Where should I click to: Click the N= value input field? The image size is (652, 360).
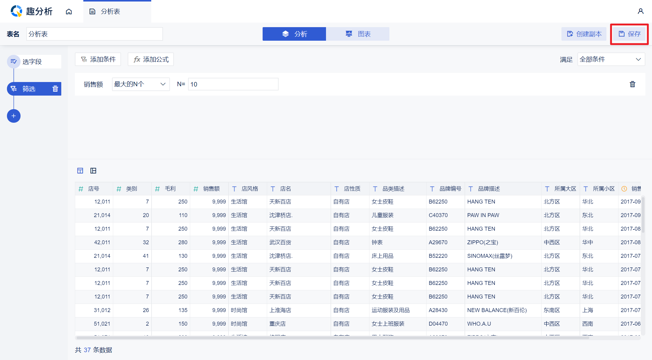pos(233,84)
